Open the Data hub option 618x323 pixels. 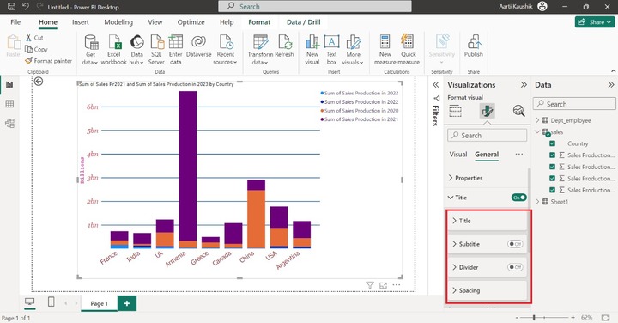tap(136, 50)
